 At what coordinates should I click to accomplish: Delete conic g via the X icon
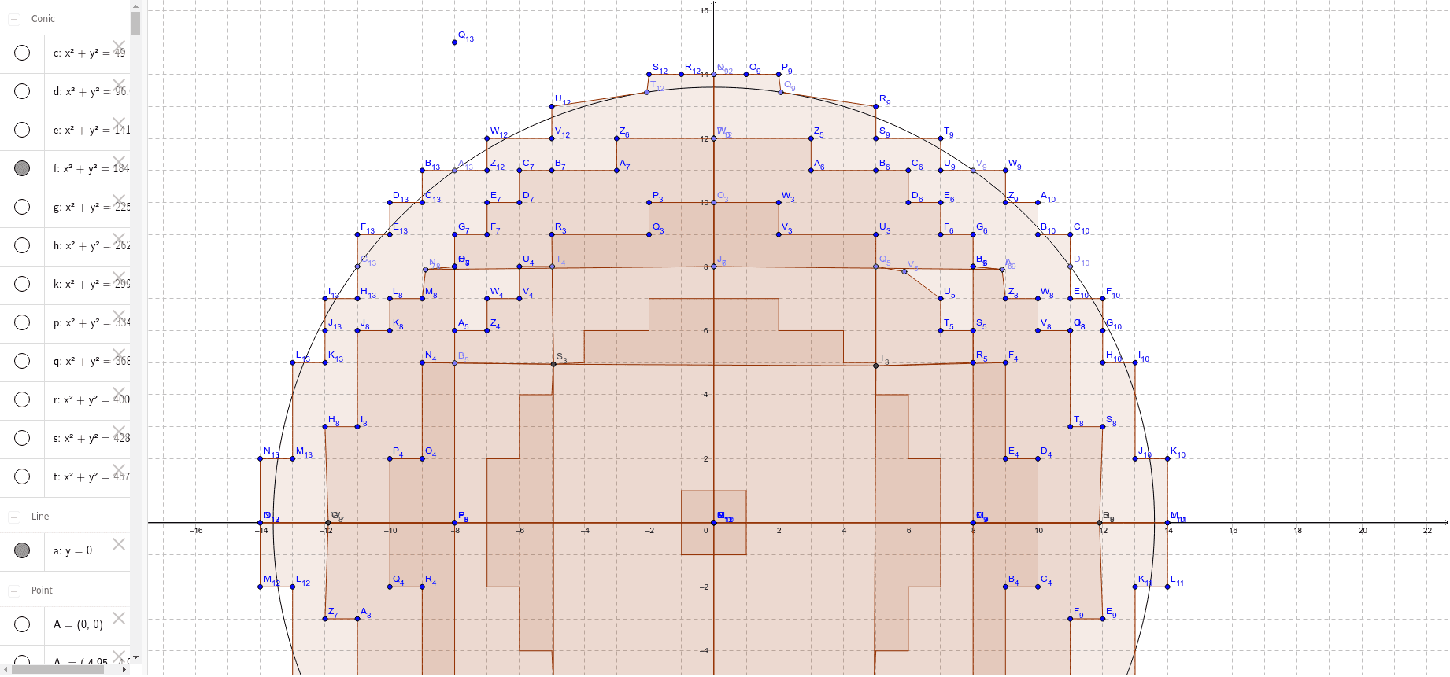click(x=119, y=201)
